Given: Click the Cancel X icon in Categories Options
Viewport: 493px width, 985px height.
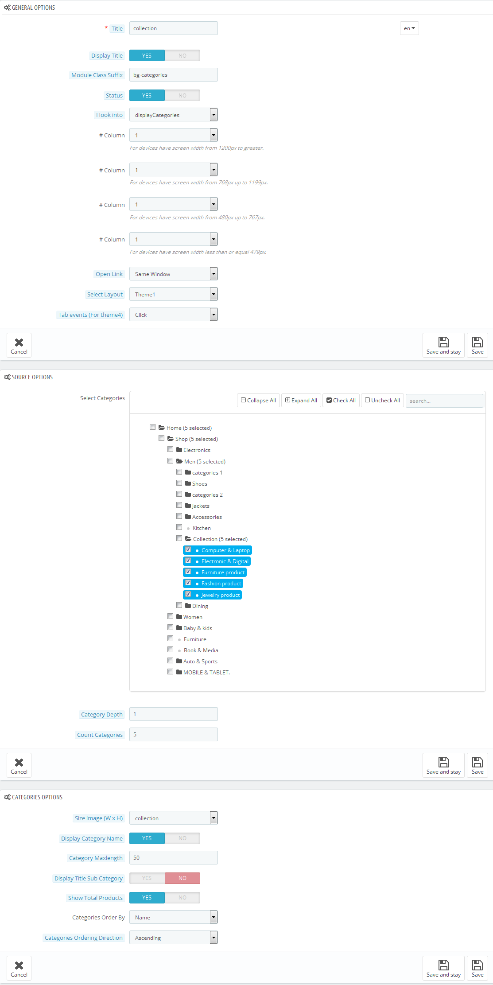Looking at the screenshot, I should (19, 965).
